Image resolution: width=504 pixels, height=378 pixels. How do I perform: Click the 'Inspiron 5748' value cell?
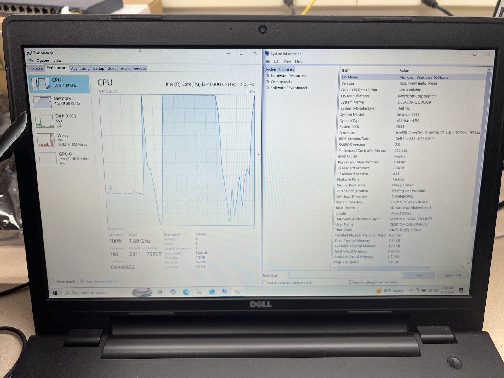click(408, 114)
